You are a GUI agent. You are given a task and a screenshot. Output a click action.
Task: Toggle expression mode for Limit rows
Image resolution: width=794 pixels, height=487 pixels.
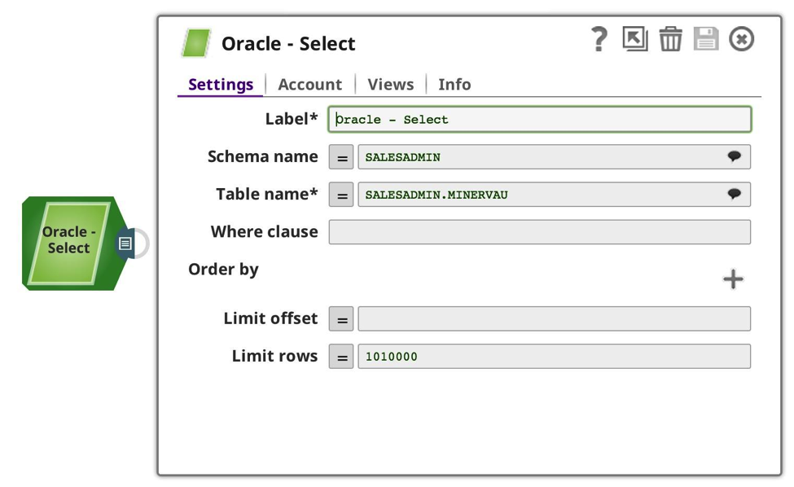[341, 357]
